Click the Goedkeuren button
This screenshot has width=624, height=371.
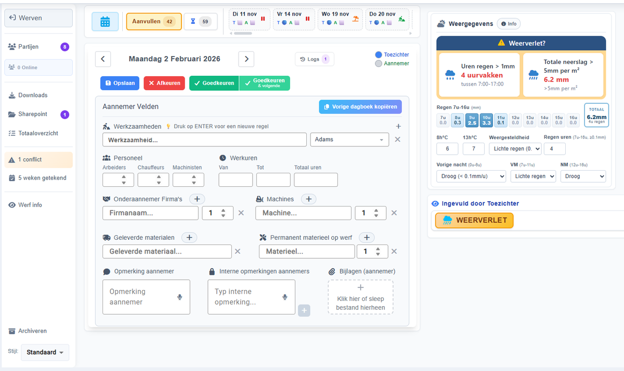click(214, 83)
